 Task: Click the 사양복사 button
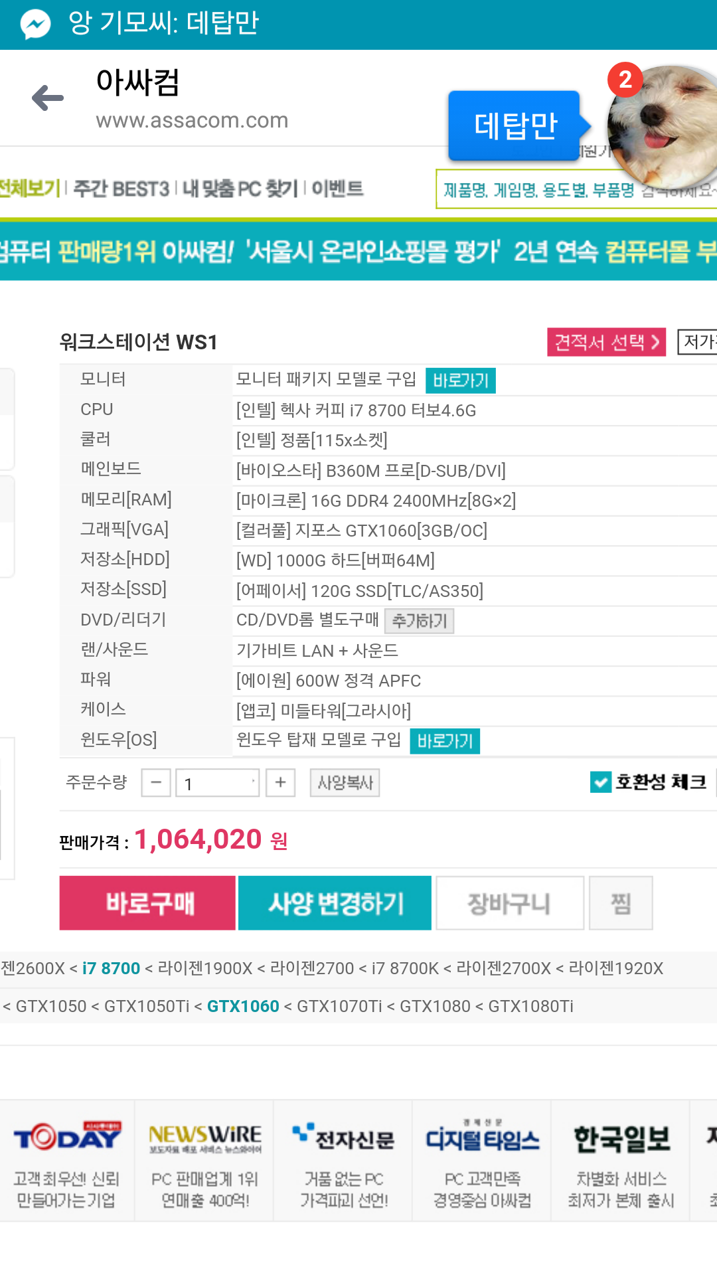[345, 783]
